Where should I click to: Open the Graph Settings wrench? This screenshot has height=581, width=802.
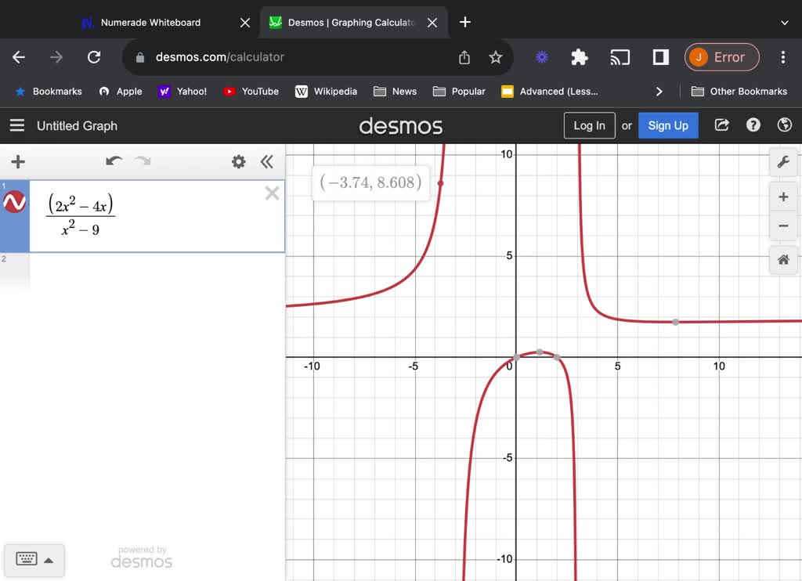click(782, 162)
